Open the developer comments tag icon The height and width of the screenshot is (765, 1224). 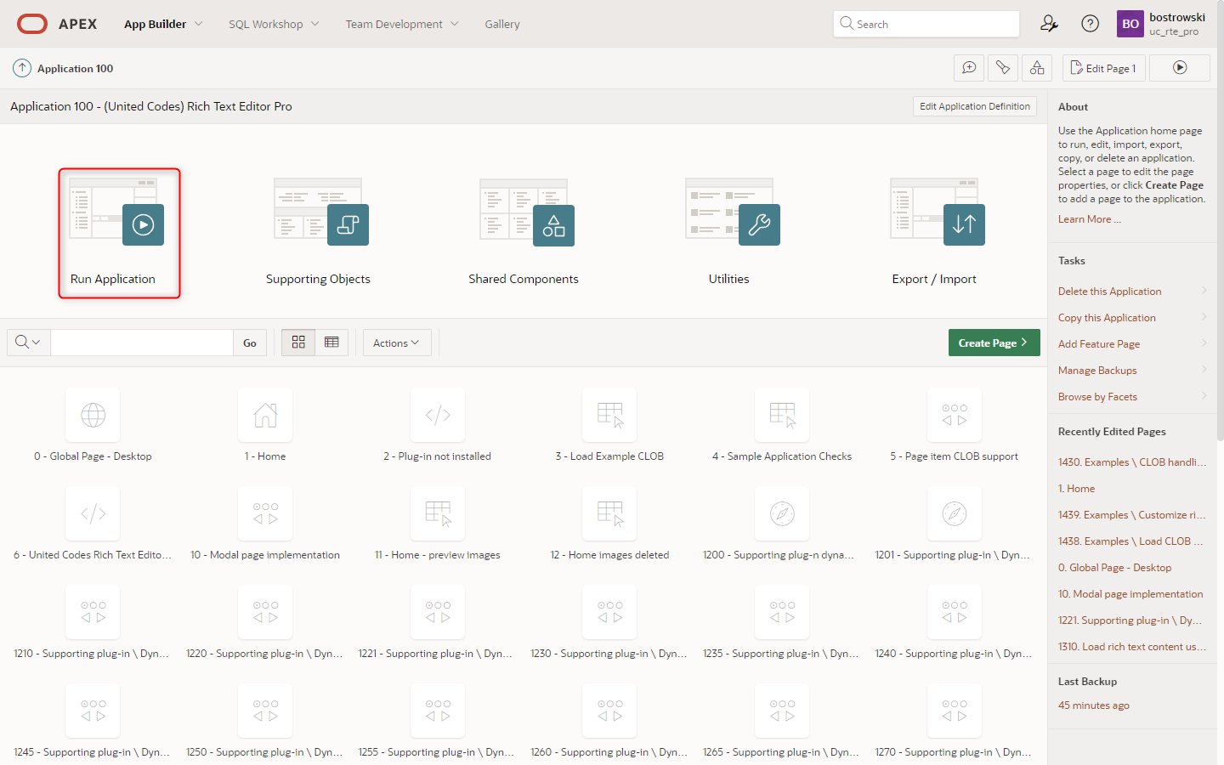point(1003,68)
